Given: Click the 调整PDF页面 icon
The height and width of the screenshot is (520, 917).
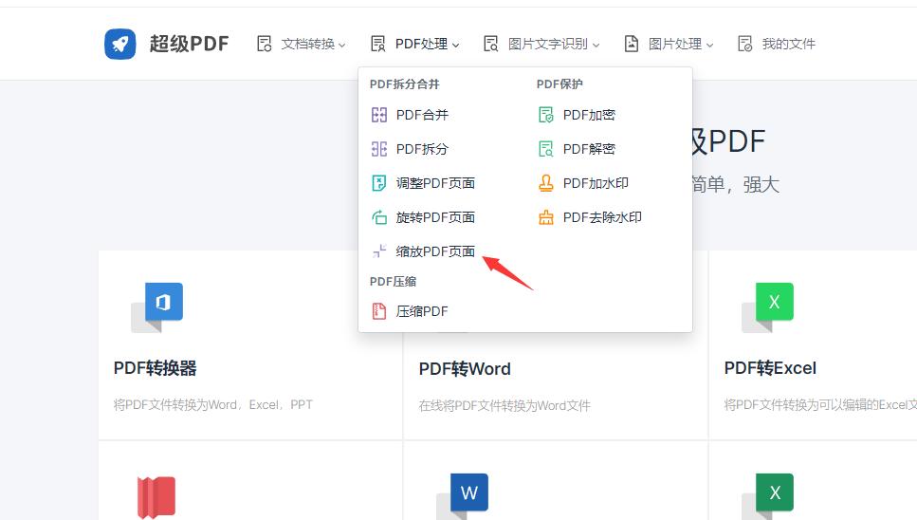Looking at the screenshot, I should coord(379,183).
